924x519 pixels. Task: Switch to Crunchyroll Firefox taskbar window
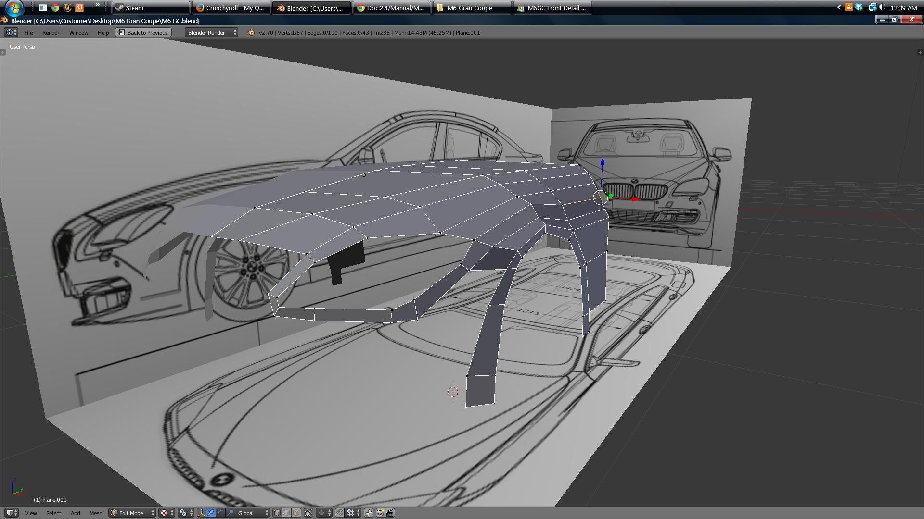[231, 8]
